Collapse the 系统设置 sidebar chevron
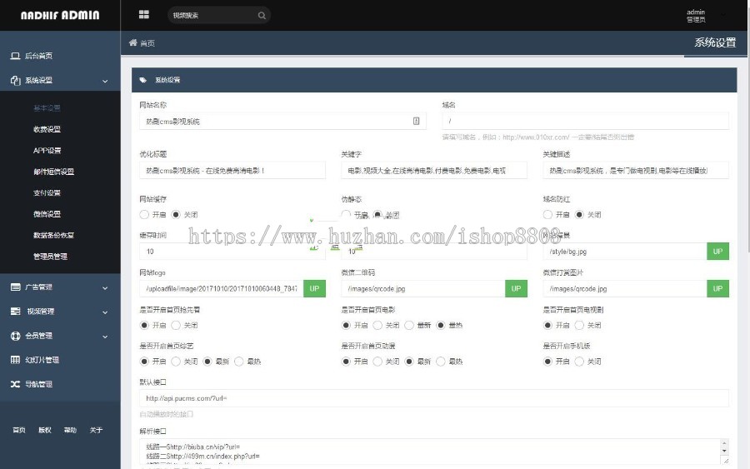 pos(105,82)
